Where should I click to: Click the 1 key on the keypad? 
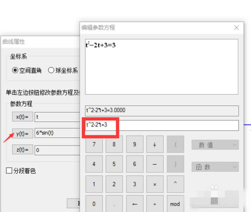point(94,184)
